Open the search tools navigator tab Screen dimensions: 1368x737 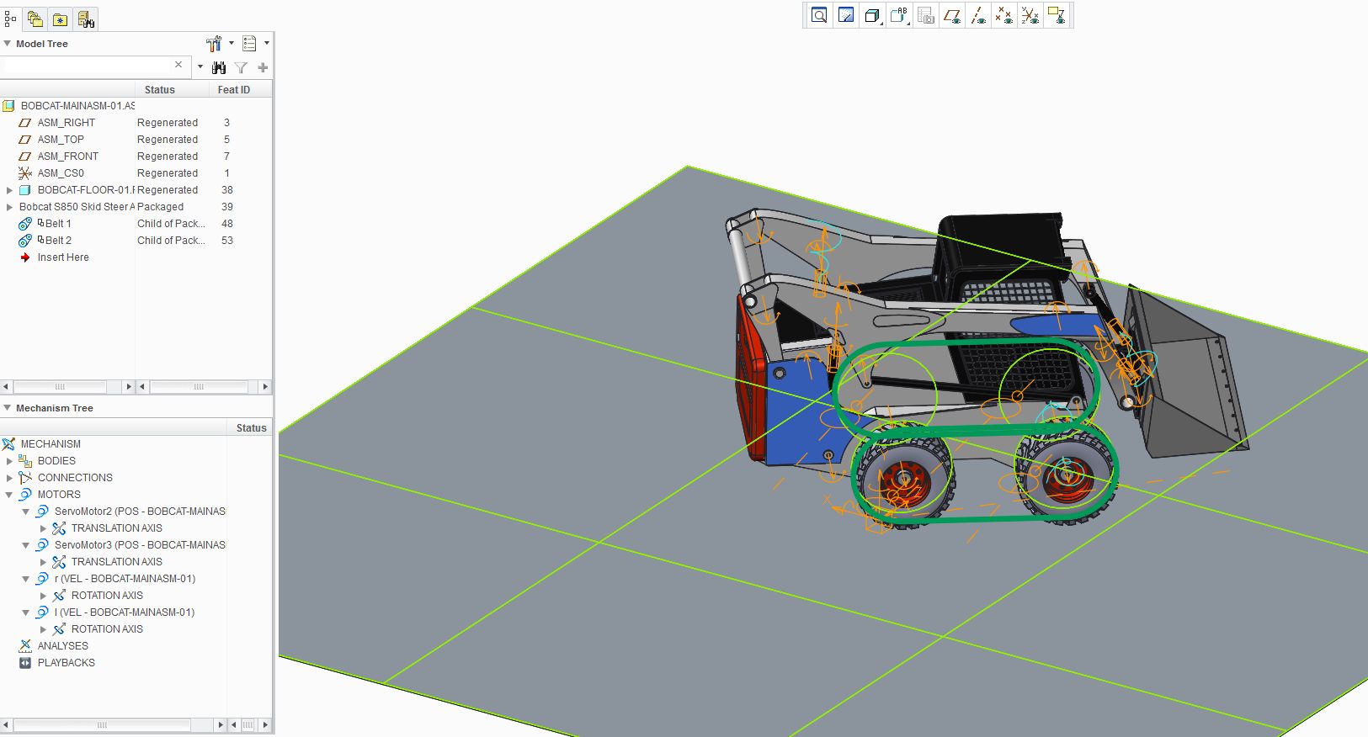86,18
